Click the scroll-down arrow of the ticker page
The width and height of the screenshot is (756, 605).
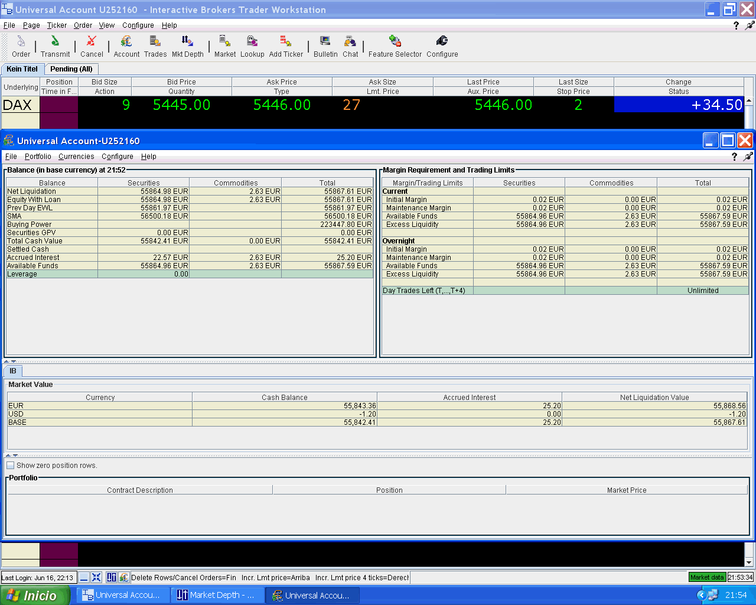click(749, 562)
